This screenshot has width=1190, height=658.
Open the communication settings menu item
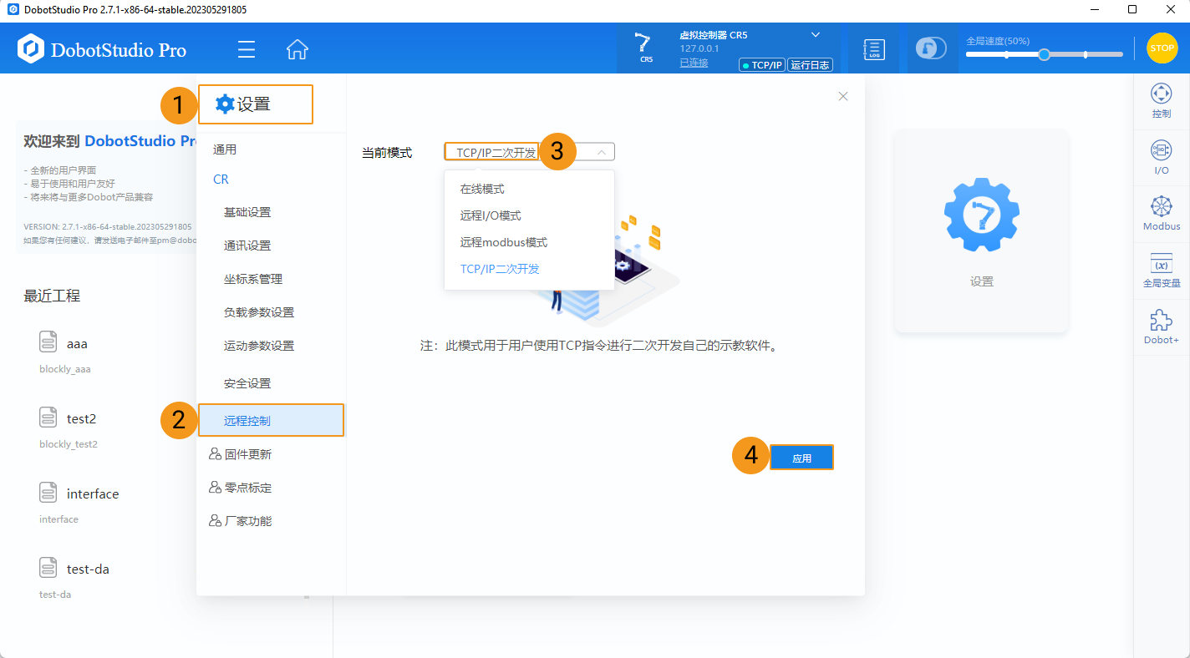(x=247, y=245)
